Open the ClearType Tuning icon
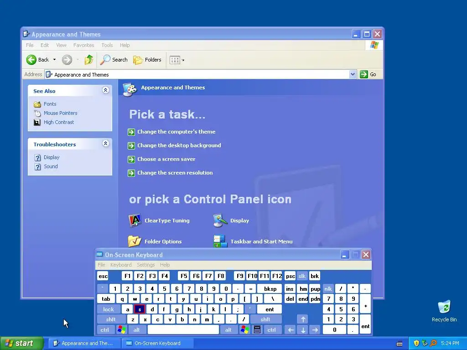467x350 pixels. pyautogui.click(x=135, y=221)
